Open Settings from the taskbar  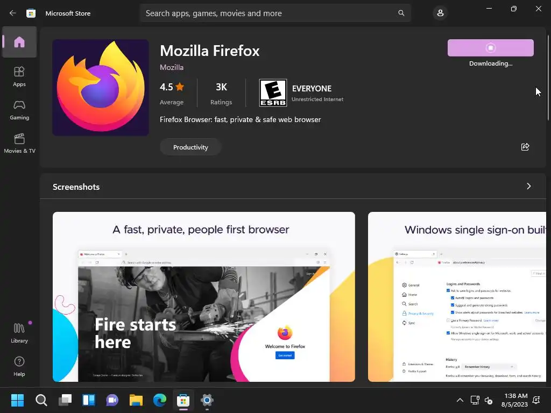tap(207, 400)
